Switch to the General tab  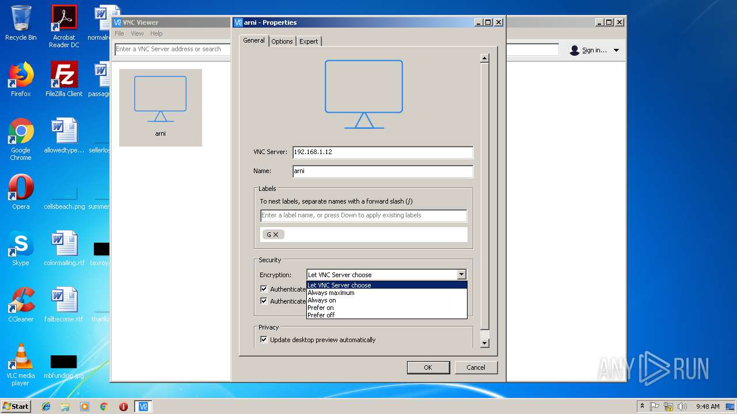(254, 40)
